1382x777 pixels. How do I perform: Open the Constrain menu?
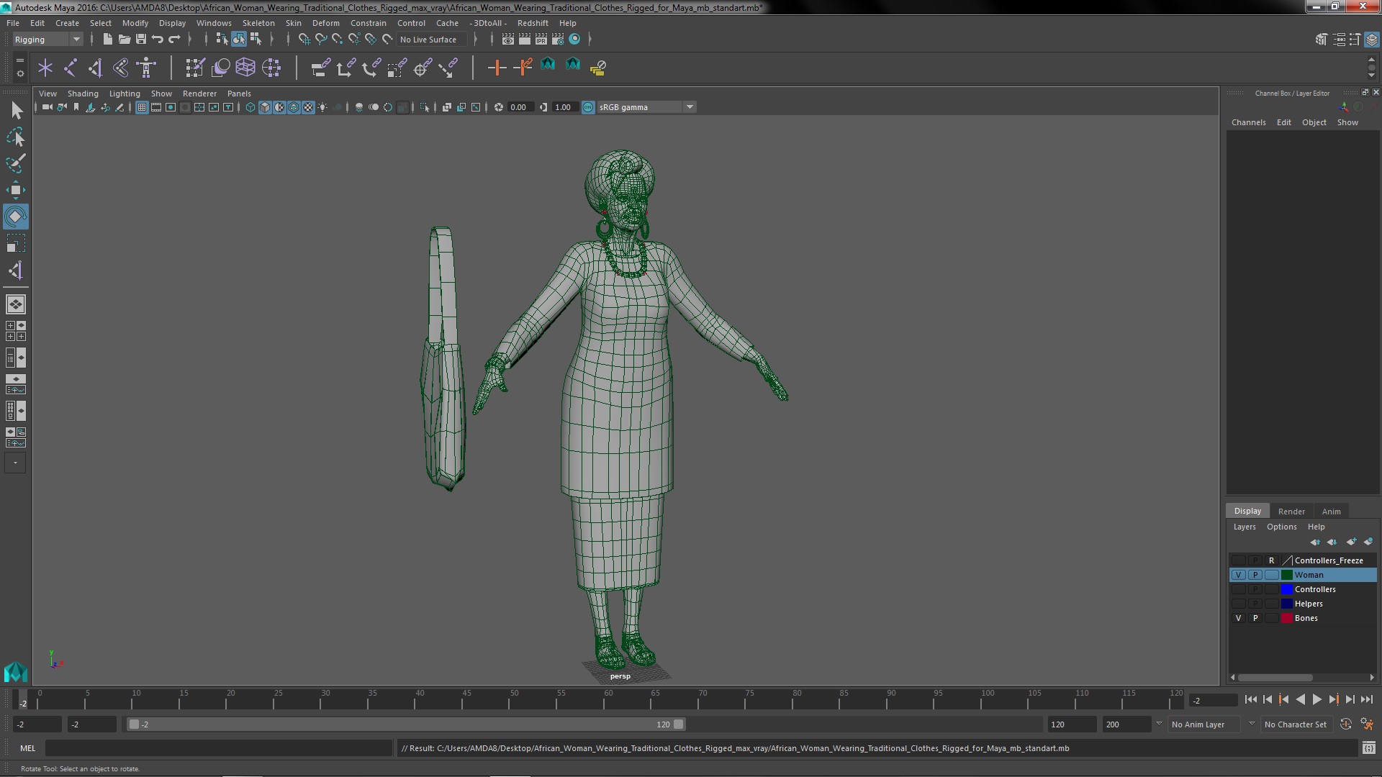coord(368,23)
